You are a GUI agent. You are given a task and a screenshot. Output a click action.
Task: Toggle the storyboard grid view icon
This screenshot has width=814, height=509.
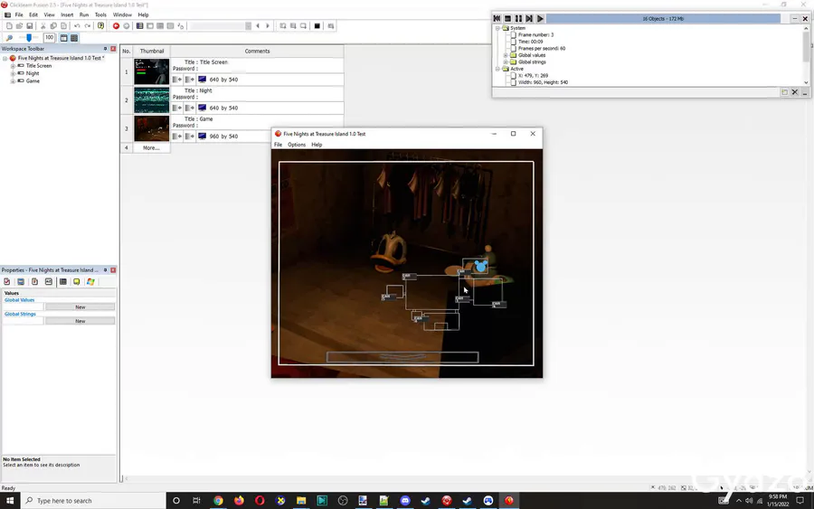click(x=74, y=38)
